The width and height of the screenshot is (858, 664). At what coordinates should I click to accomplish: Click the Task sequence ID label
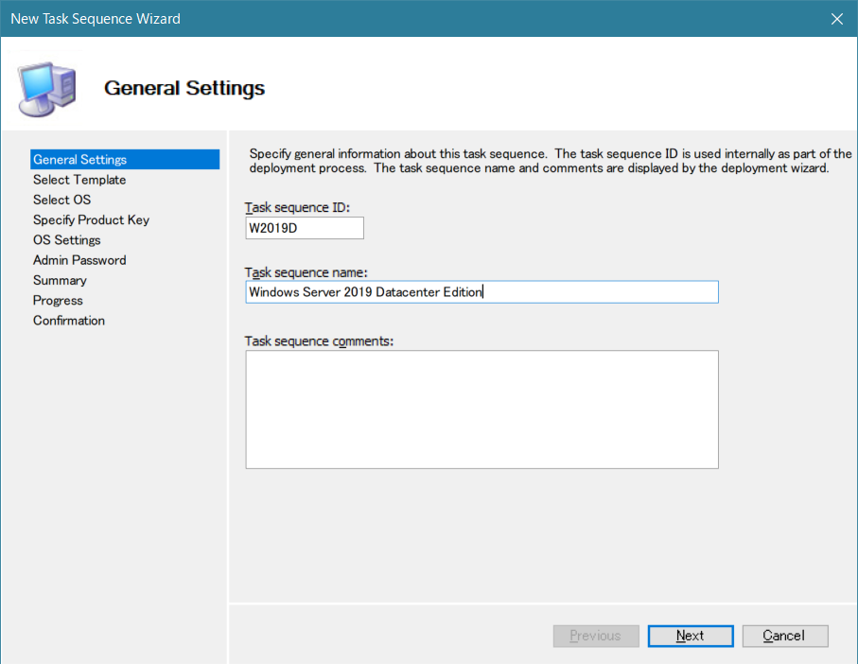point(297,207)
